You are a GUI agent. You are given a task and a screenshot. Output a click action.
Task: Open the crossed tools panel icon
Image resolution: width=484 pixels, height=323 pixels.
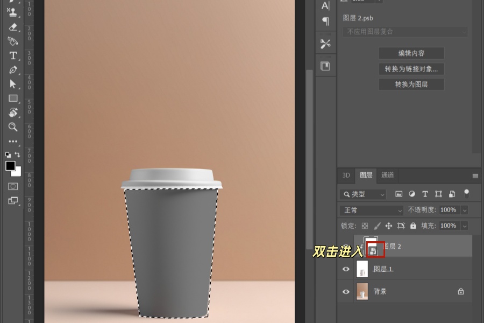point(325,44)
